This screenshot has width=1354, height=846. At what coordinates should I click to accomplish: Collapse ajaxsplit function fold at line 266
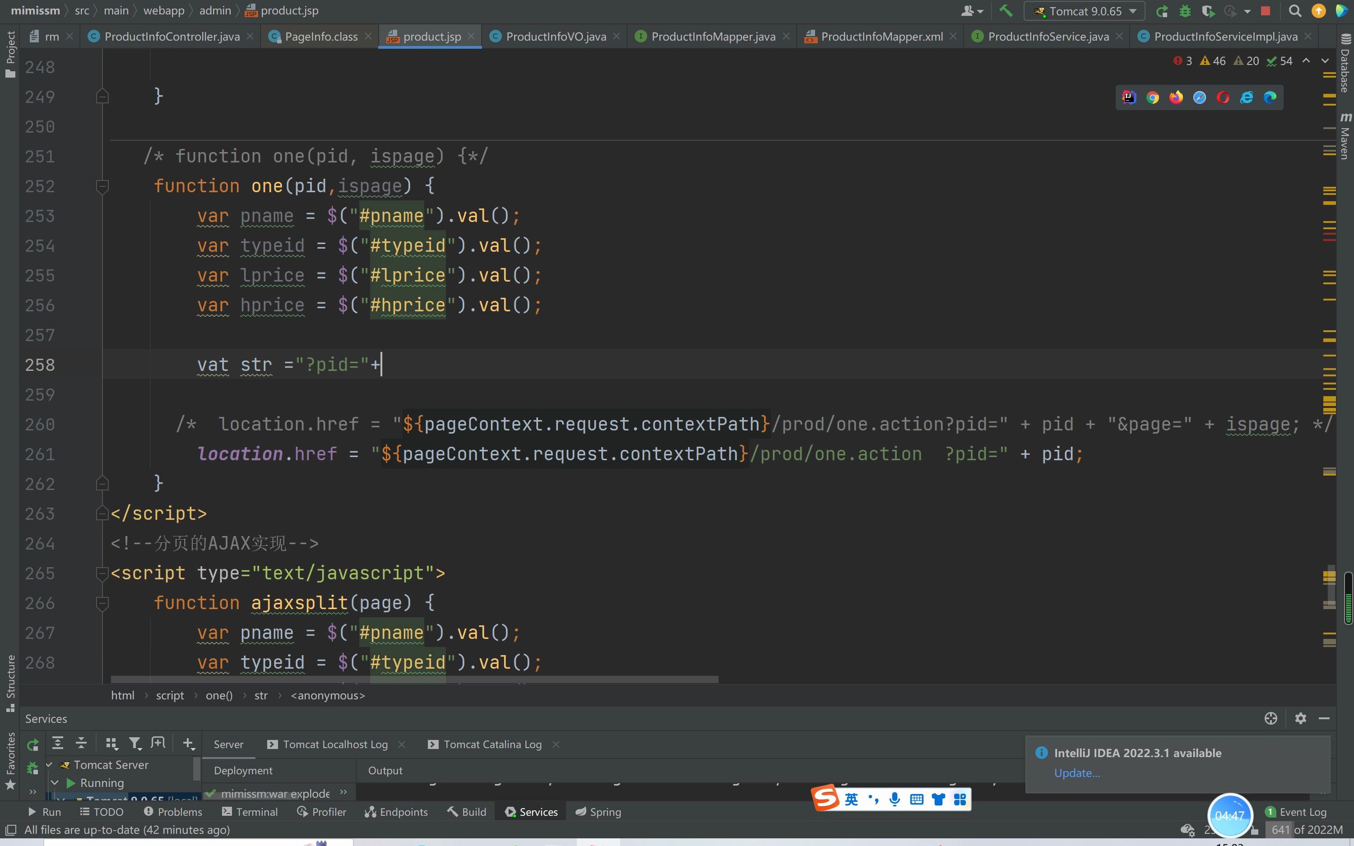(102, 603)
